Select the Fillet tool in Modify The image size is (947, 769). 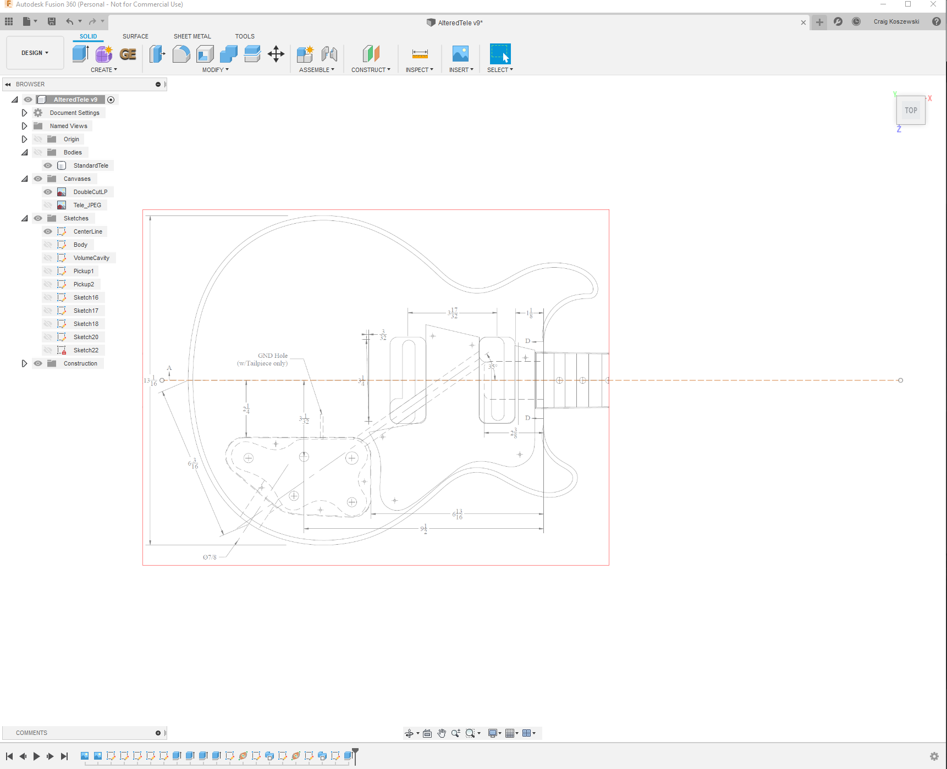pos(181,54)
